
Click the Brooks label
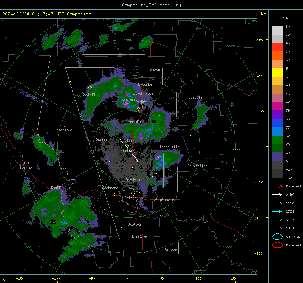239,236
